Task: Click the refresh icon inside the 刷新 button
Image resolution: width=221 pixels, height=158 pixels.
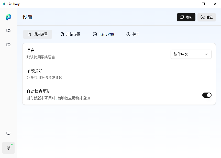Action: tap(182, 17)
